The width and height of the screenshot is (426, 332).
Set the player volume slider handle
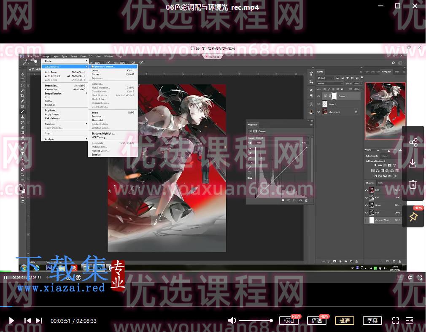[x=271, y=321]
